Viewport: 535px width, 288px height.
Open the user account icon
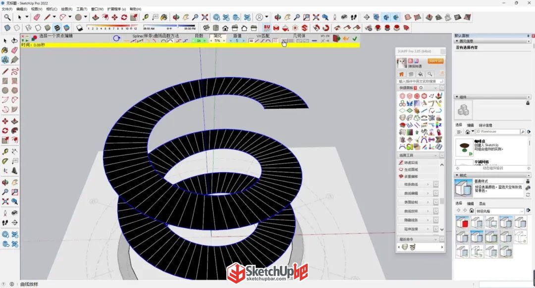pos(259,17)
